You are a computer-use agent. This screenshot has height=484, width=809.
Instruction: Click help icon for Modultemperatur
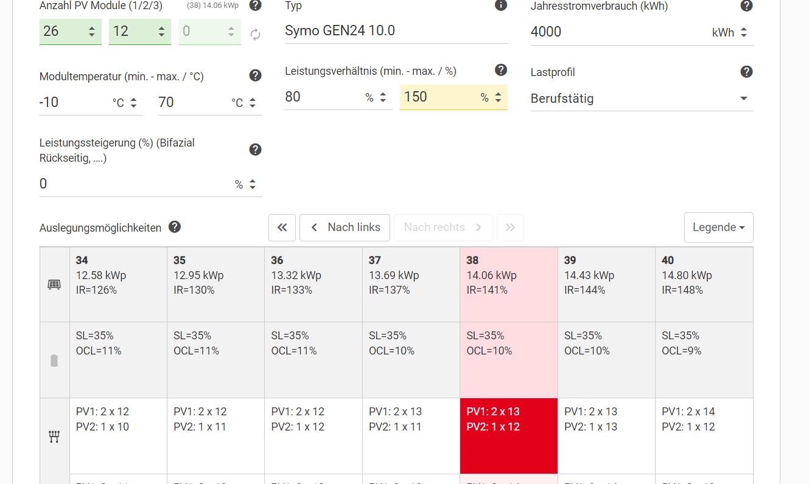click(x=256, y=75)
